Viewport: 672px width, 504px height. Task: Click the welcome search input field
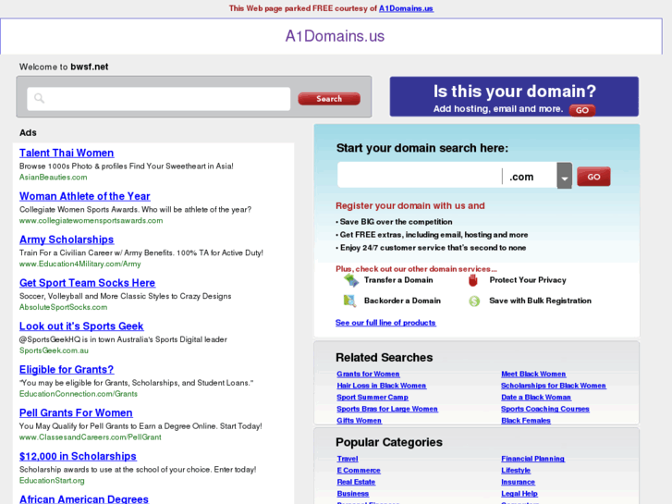[x=159, y=99]
